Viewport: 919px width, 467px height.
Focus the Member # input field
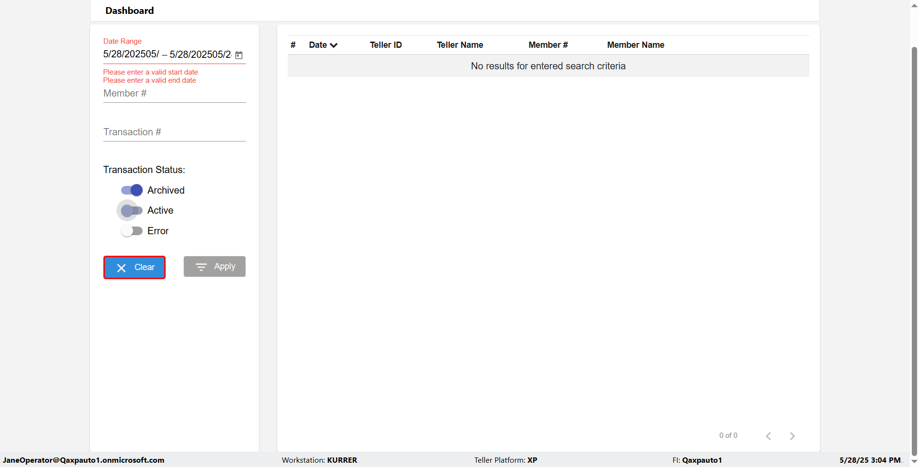pyautogui.click(x=175, y=94)
